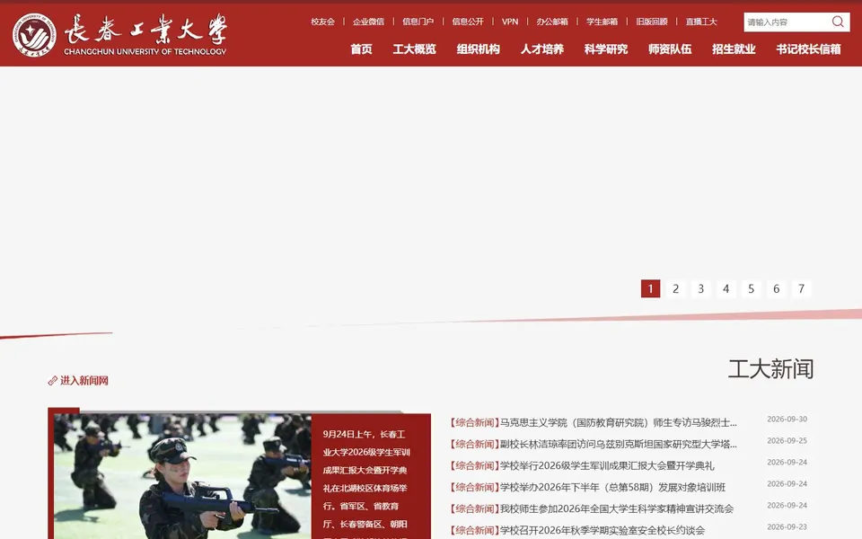Click the 长春工业大学 title logo text
862x539 pixels.
coord(145,30)
